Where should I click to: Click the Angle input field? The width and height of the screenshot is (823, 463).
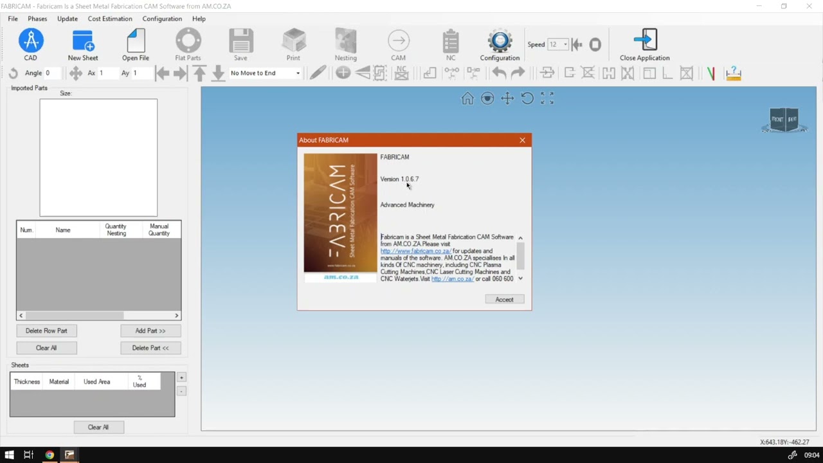tap(53, 73)
